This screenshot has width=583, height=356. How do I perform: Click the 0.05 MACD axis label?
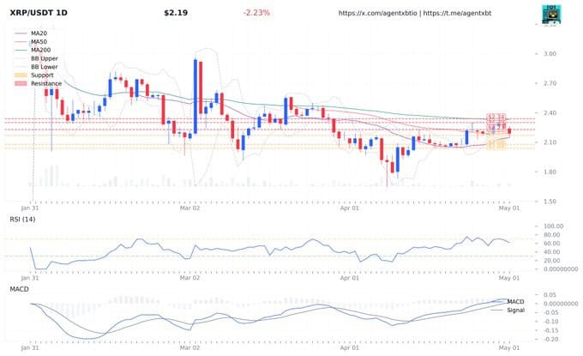point(550,295)
